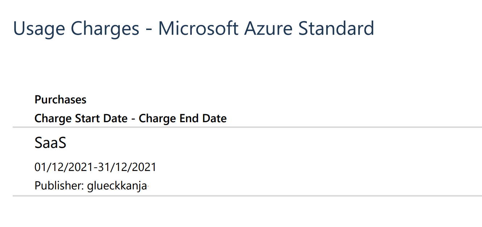Click the "Charge Start Date" header text
Image resolution: width=482 pixels, height=227 pixels.
click(x=81, y=118)
